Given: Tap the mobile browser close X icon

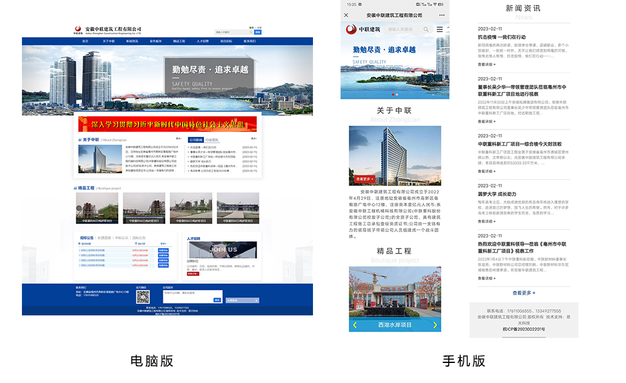Looking at the screenshot, I should point(346,15).
